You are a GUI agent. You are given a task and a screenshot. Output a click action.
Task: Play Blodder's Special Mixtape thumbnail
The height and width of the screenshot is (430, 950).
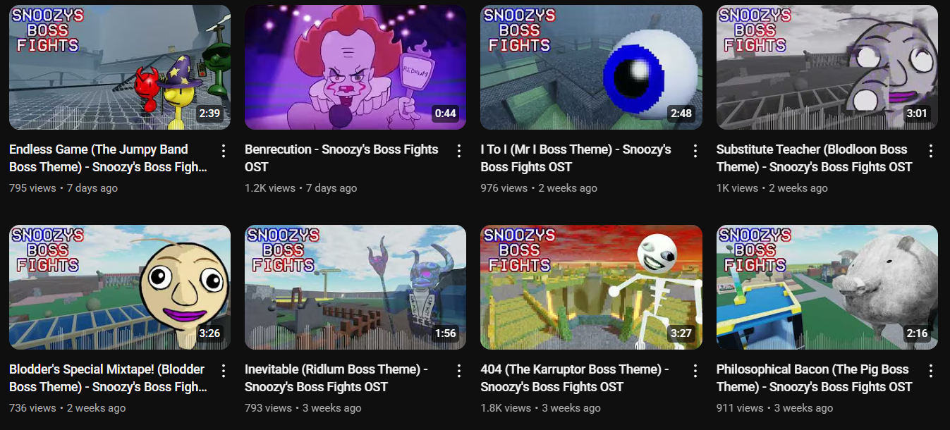coord(120,288)
